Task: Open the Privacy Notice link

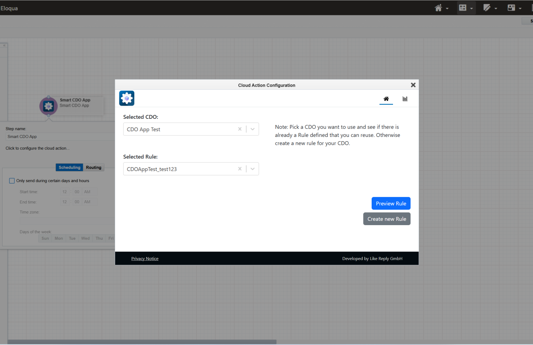Action: (x=145, y=259)
